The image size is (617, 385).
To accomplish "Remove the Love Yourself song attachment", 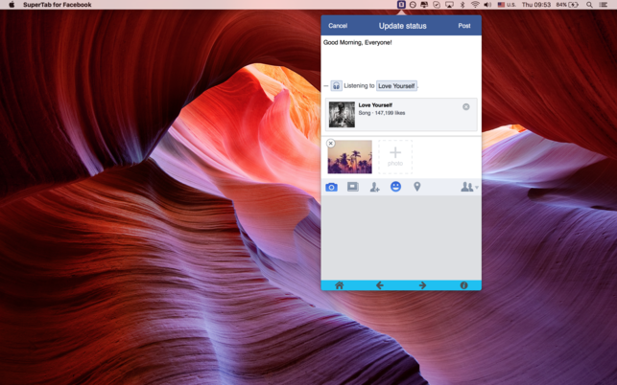I will pos(466,107).
